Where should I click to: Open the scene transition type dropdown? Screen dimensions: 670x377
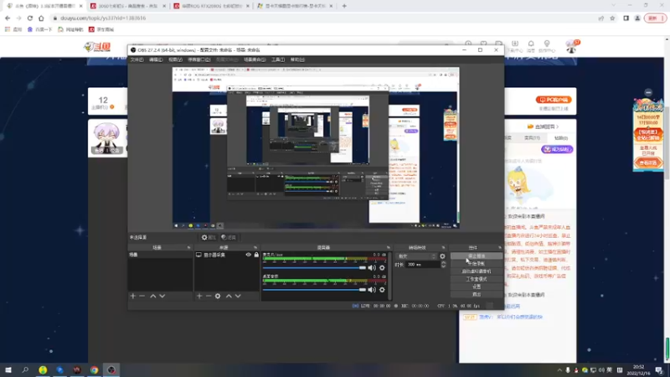pos(416,256)
